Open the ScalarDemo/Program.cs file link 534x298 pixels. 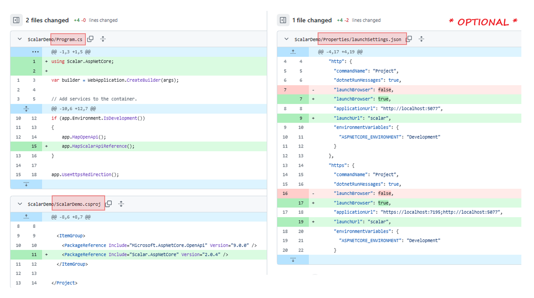pyautogui.click(x=55, y=40)
